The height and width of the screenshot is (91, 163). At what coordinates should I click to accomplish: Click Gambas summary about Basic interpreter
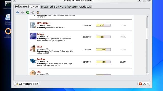pos(55,64)
